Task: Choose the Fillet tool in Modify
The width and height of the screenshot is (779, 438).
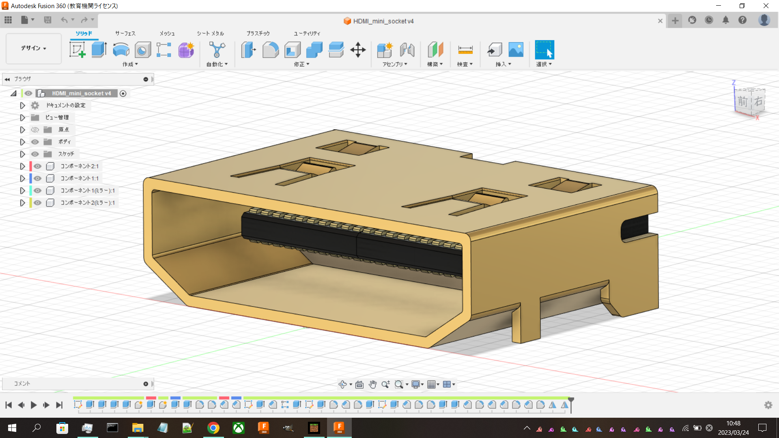Action: pos(271,50)
